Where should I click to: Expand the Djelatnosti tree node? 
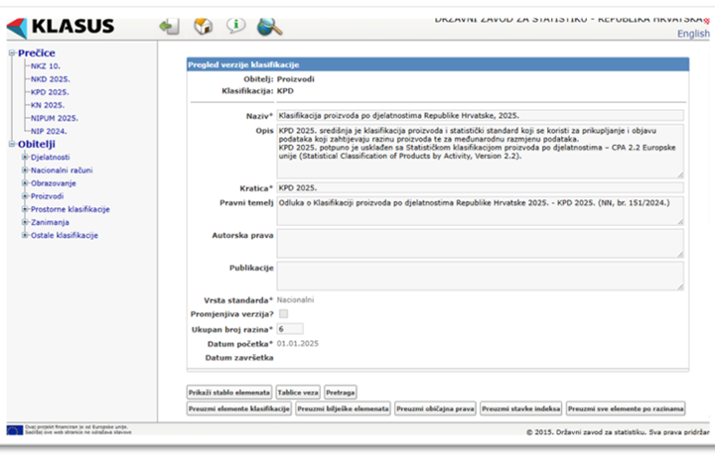pyautogui.click(x=24, y=158)
